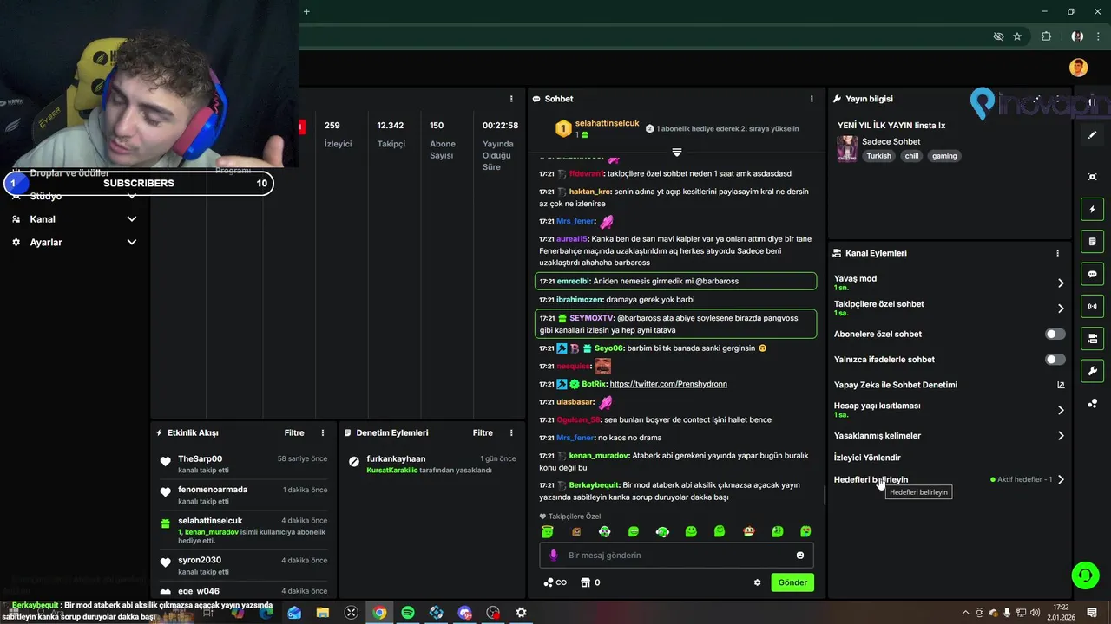Expand Takipçilere özel sohbet options
Viewport: 1111px width, 624px height.
click(x=1061, y=308)
